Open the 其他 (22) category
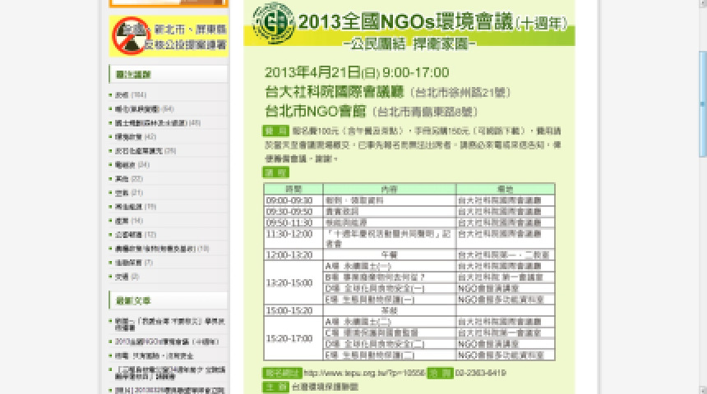 (x=122, y=178)
